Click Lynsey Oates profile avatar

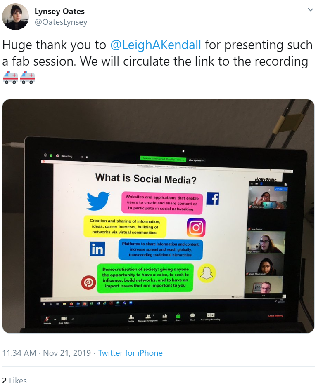[15, 16]
